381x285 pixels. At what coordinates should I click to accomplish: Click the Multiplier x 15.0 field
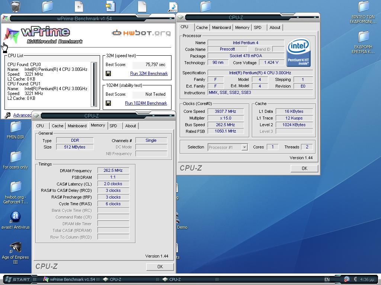click(225, 118)
